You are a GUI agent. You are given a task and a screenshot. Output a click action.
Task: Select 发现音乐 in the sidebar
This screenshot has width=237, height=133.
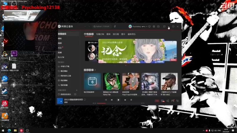coord(68,34)
